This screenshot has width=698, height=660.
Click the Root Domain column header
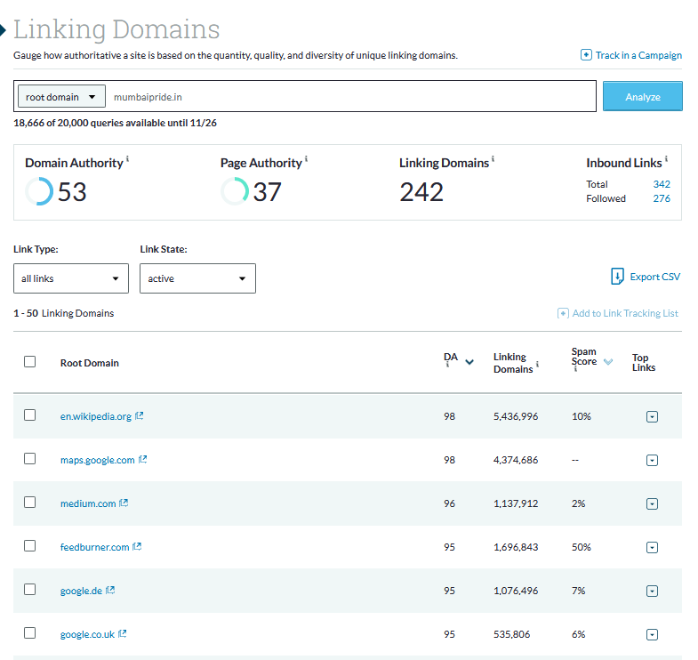(x=90, y=363)
